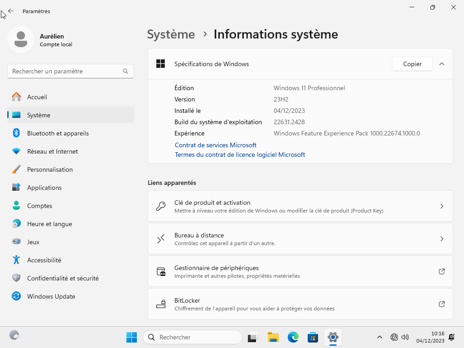Copy the Windows specifications with Copier

[x=412, y=64]
